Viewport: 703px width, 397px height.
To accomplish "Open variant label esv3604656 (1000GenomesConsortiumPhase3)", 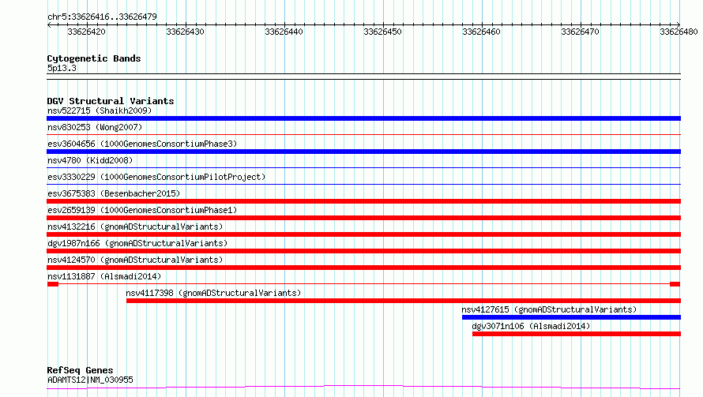I will [142, 144].
